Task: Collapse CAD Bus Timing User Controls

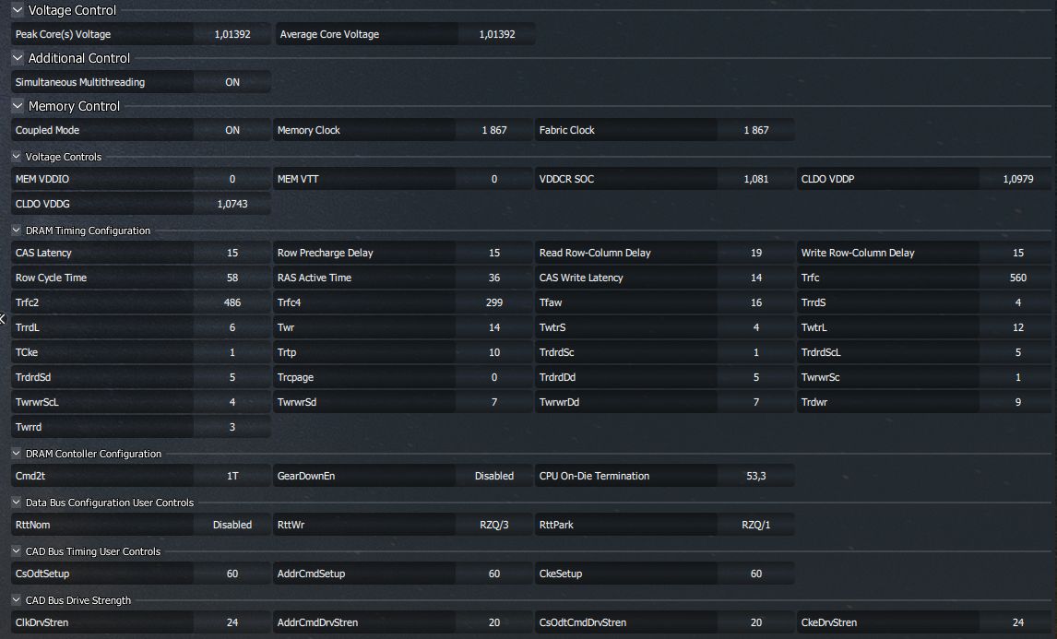Action: point(16,551)
